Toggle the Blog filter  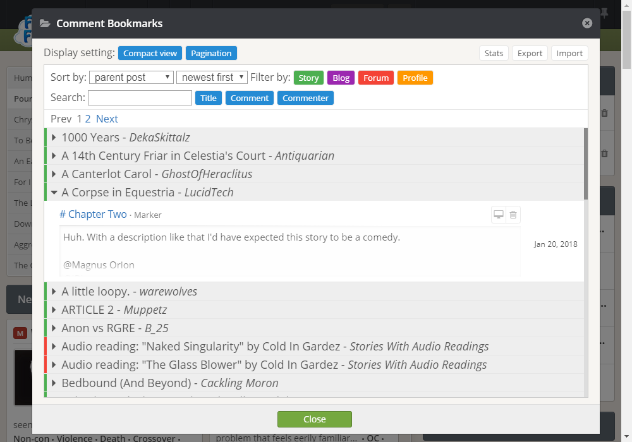point(341,78)
